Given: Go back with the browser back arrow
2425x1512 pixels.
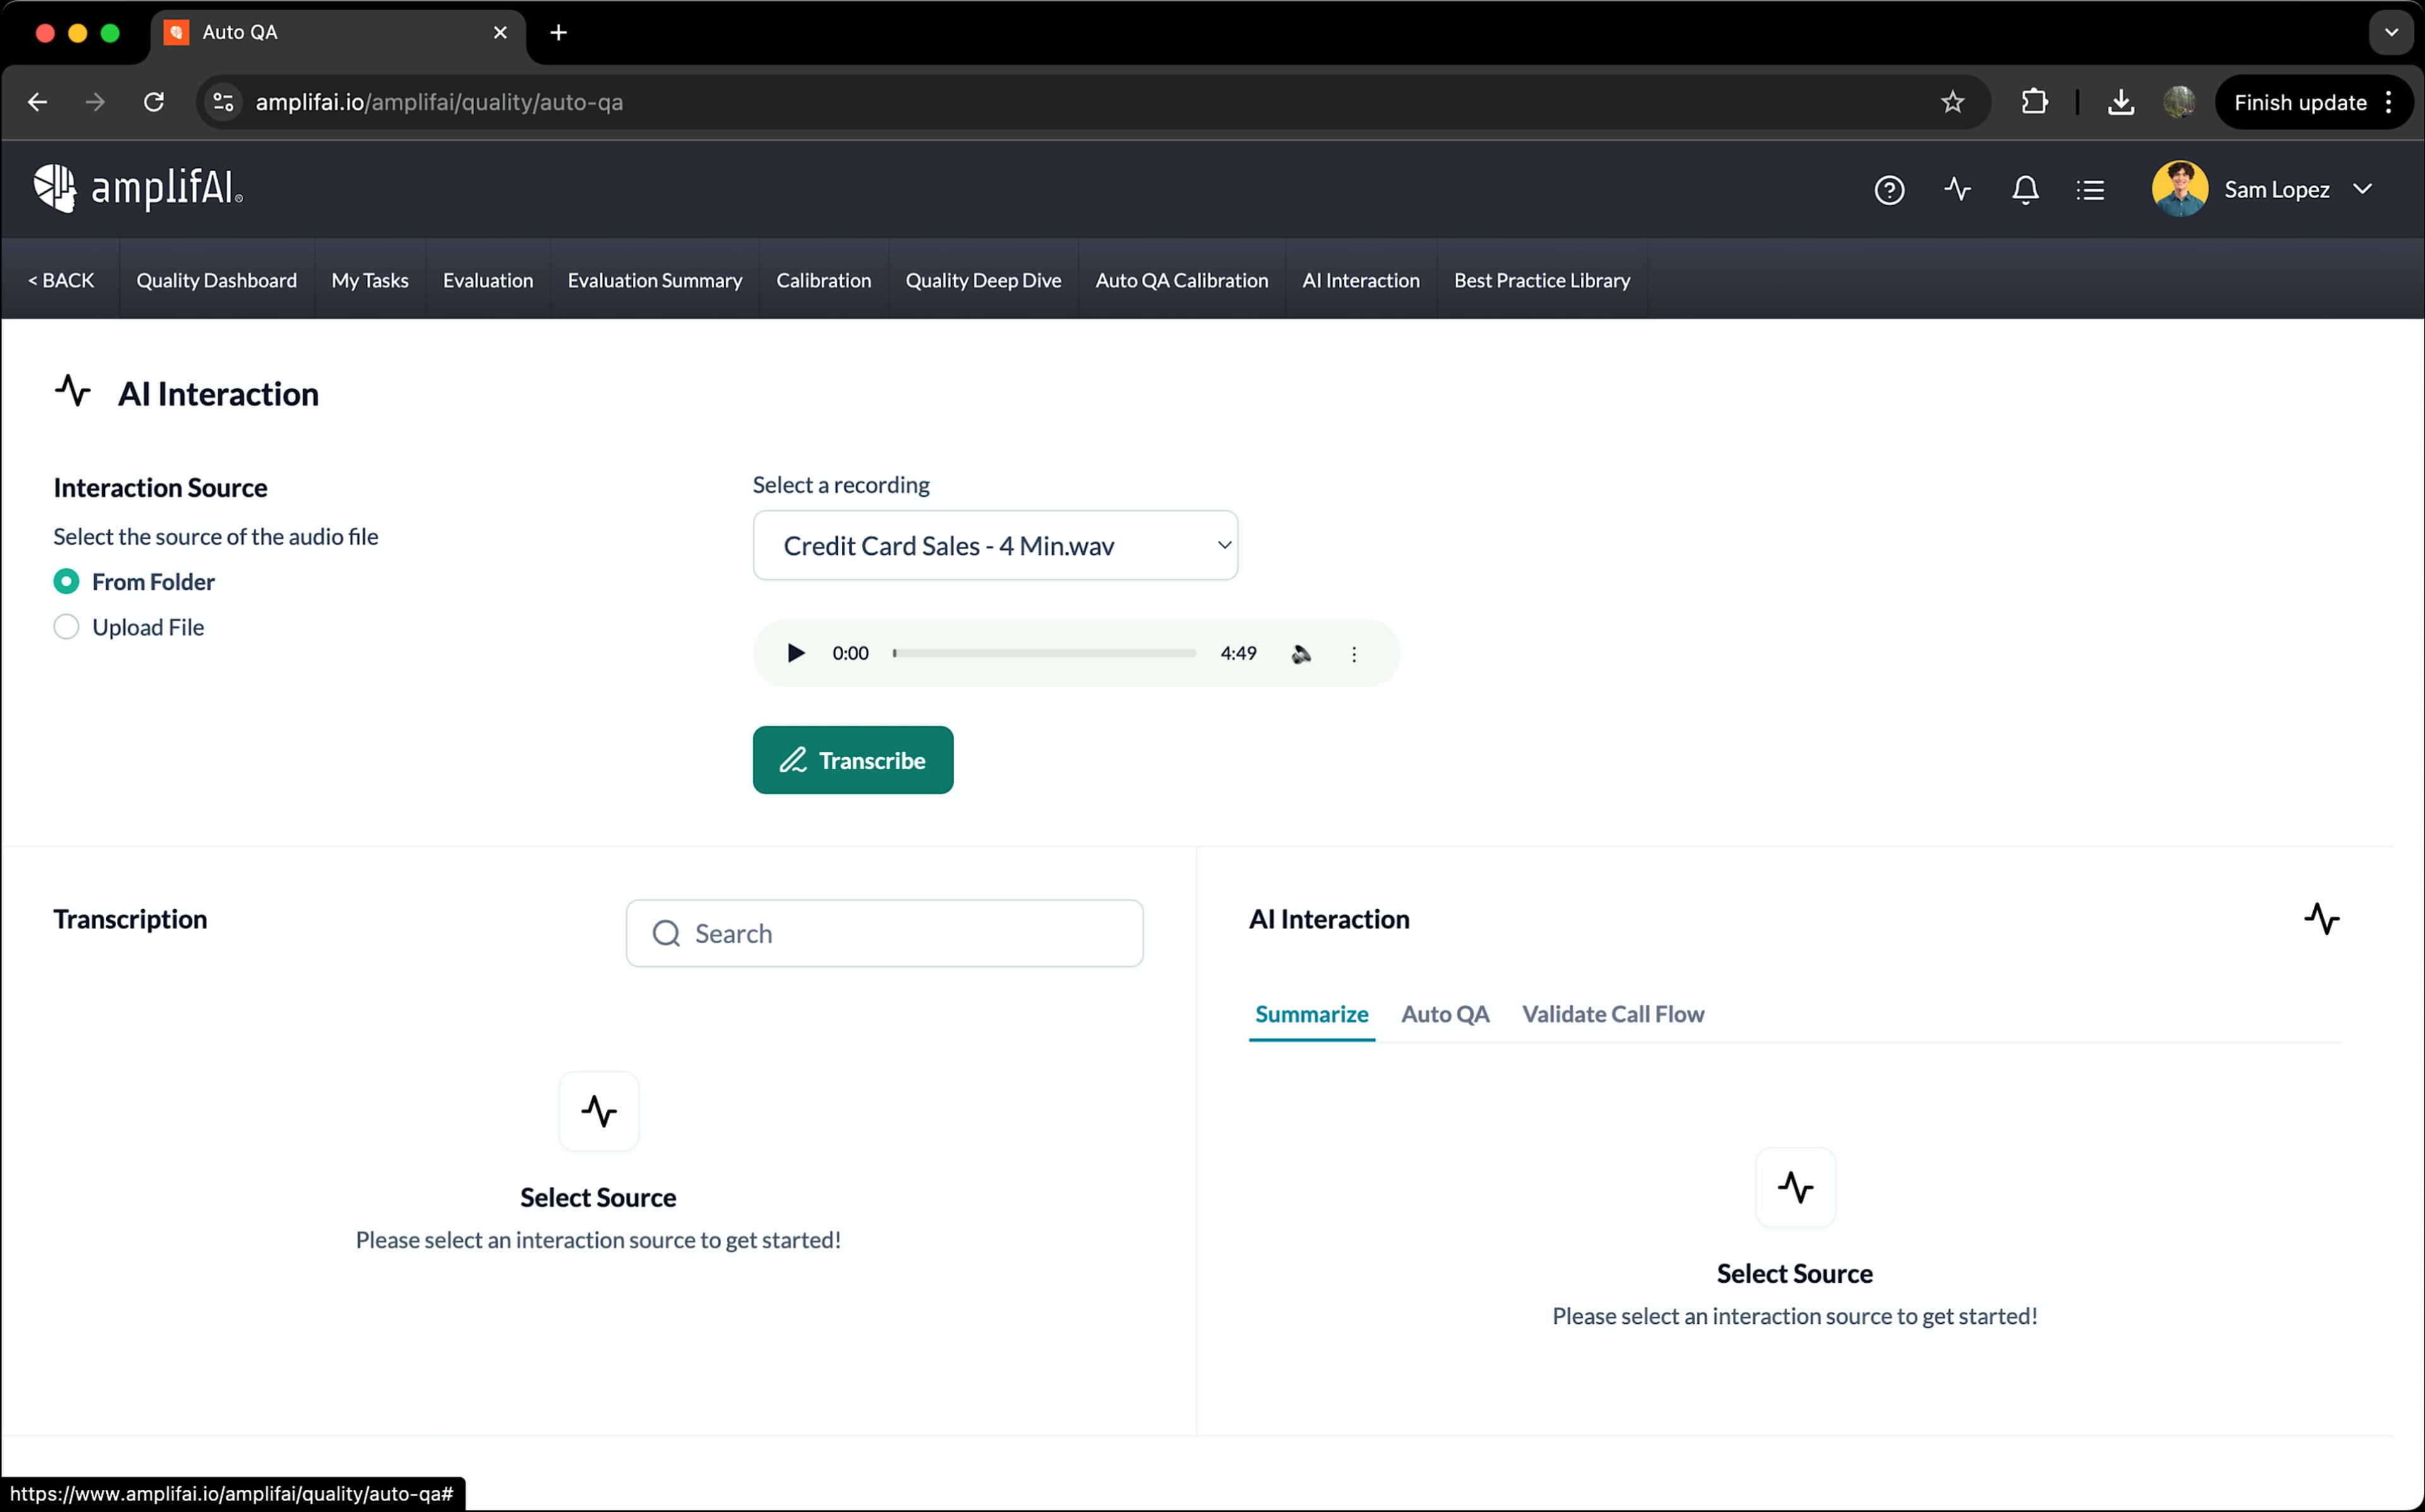Looking at the screenshot, I should tap(38, 102).
